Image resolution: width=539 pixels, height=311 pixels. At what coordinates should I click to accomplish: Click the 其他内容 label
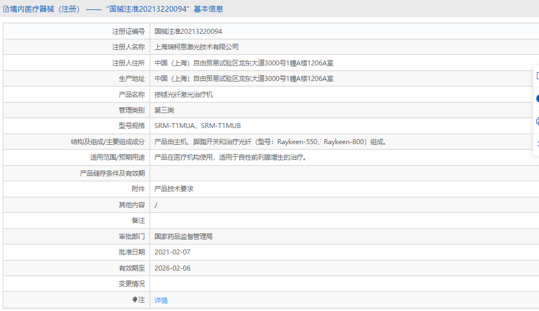tap(132, 205)
